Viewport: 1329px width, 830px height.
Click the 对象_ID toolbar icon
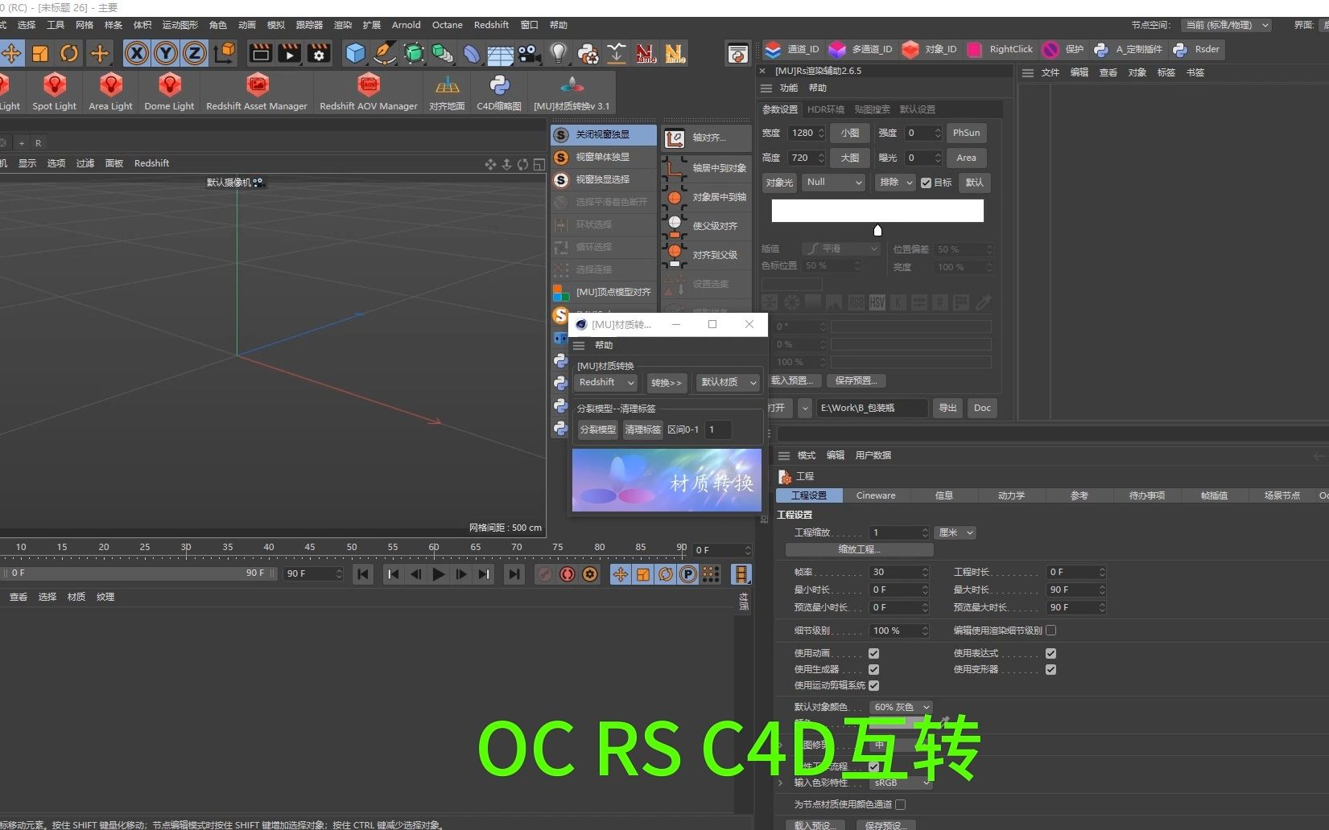[x=930, y=49]
